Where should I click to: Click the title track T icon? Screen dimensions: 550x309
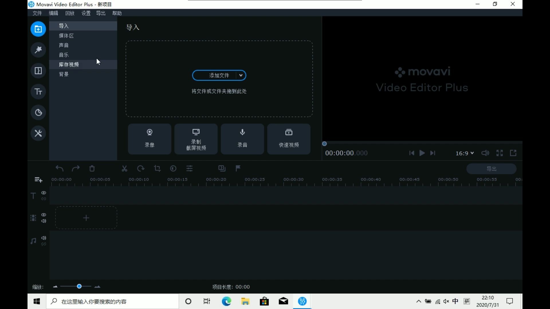(33, 196)
